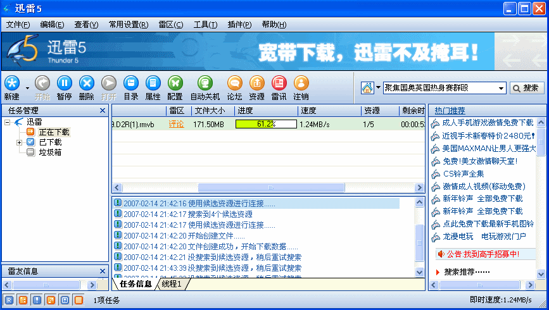Screen dimensions: 549x310
Task: Click the orange arrow status bar icon
Action: click(51, 300)
